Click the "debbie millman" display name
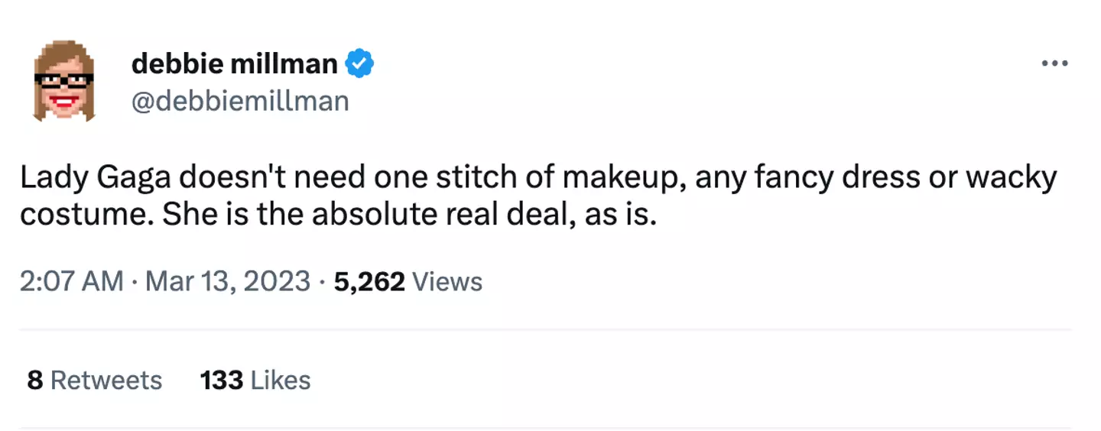The height and width of the screenshot is (431, 1101). click(234, 64)
